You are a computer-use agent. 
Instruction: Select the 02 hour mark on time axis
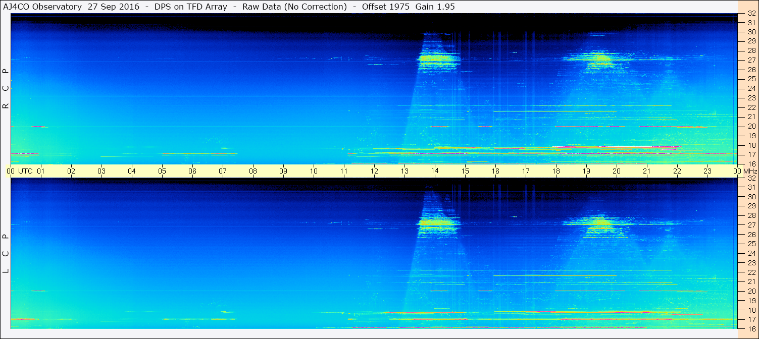[x=71, y=171]
